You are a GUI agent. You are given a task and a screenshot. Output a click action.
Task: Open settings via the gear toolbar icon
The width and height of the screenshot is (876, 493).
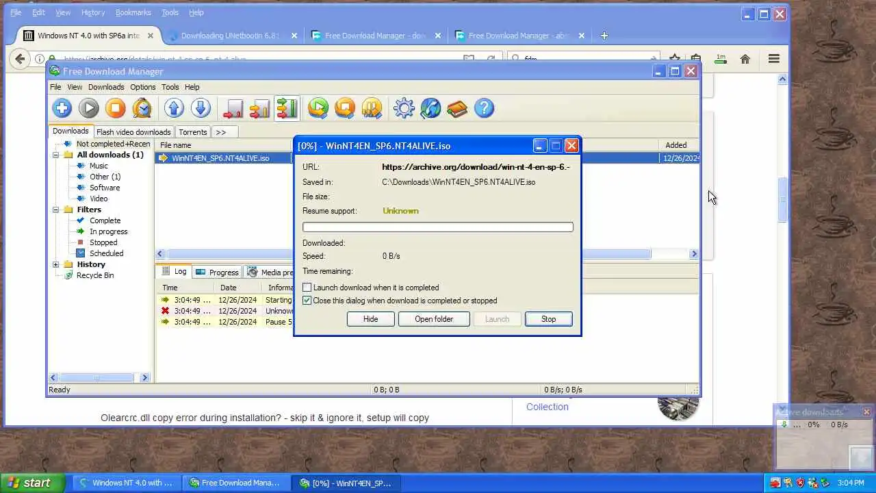pos(404,108)
